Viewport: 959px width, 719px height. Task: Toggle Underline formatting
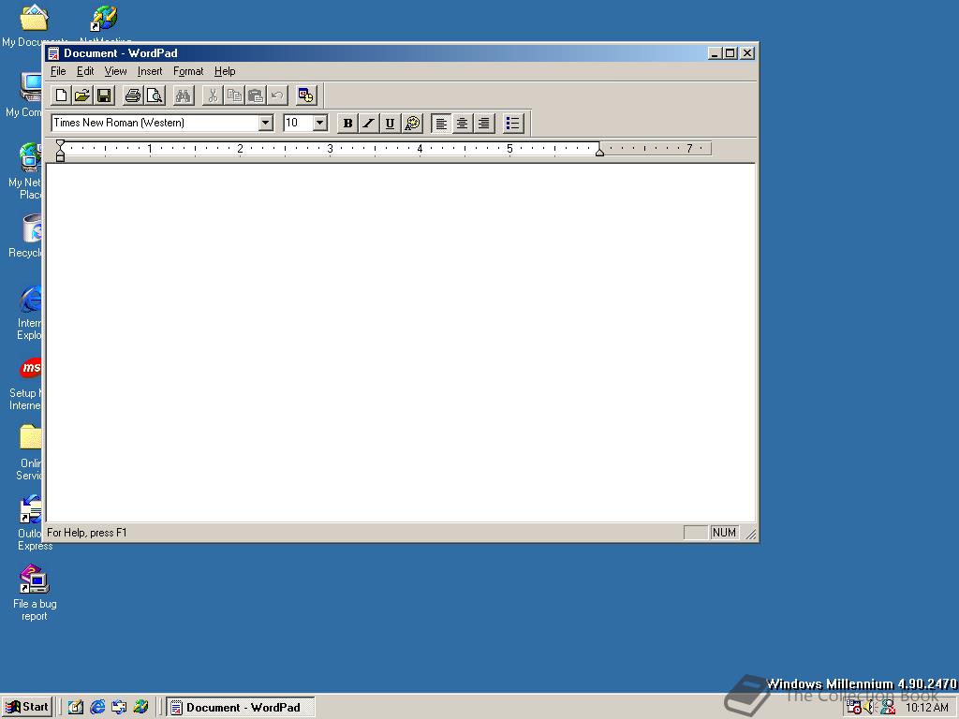390,124
